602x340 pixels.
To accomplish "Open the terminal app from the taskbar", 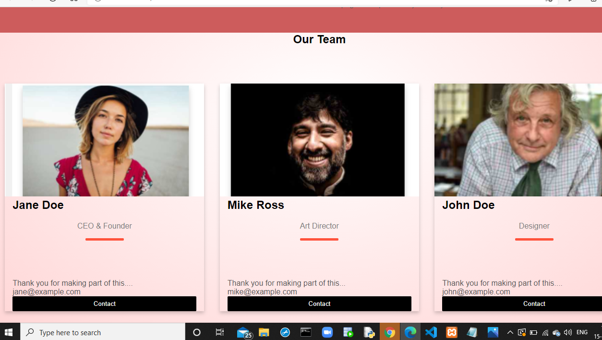I will [306, 332].
